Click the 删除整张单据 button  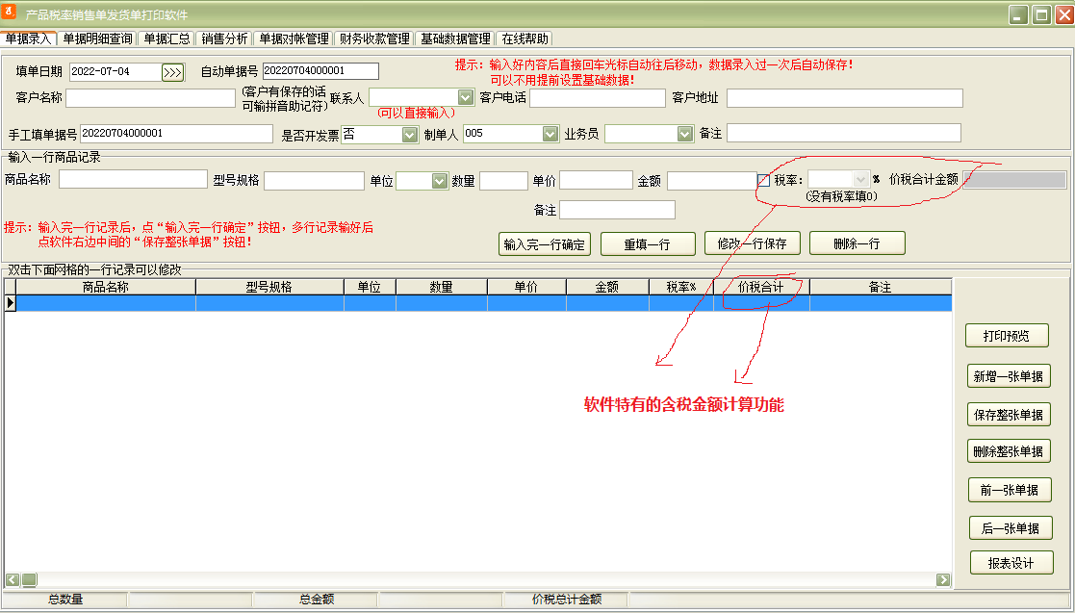(1008, 451)
